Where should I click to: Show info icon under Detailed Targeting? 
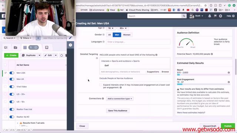(x=97, y=58)
